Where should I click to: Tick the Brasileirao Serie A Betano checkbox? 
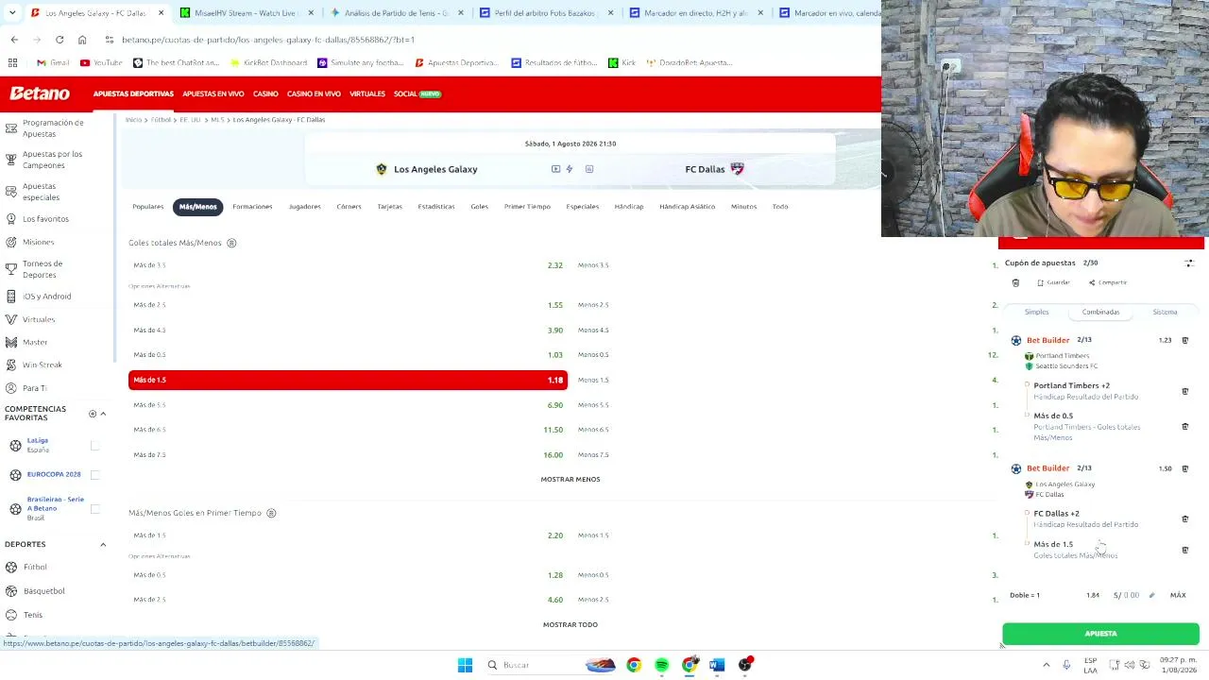point(94,509)
